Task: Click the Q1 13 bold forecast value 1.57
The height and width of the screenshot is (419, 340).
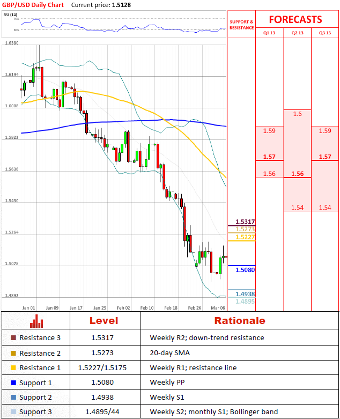Action: tap(269, 157)
